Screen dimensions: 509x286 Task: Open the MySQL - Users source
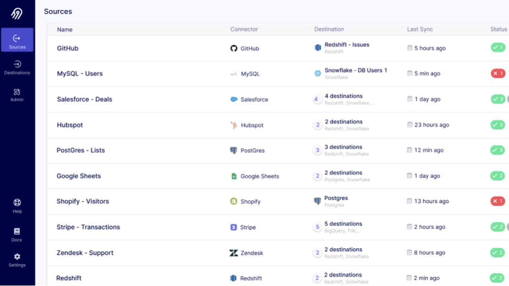point(80,74)
